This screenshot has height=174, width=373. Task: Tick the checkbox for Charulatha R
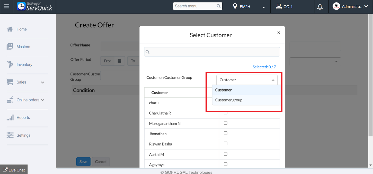226,112
